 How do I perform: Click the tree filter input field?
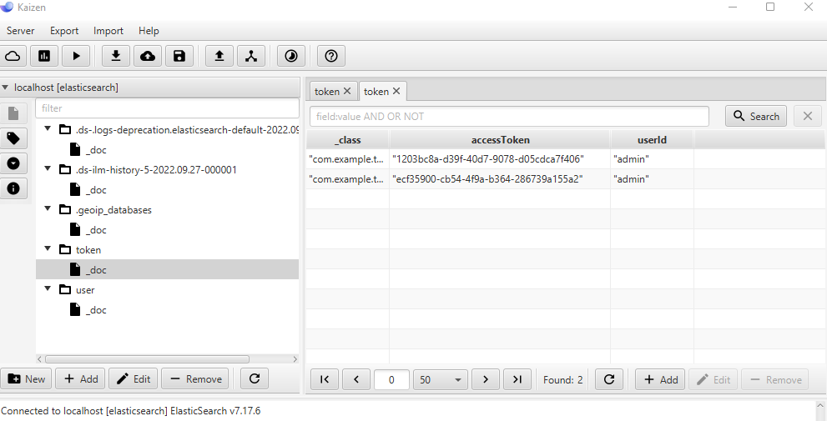(x=167, y=108)
